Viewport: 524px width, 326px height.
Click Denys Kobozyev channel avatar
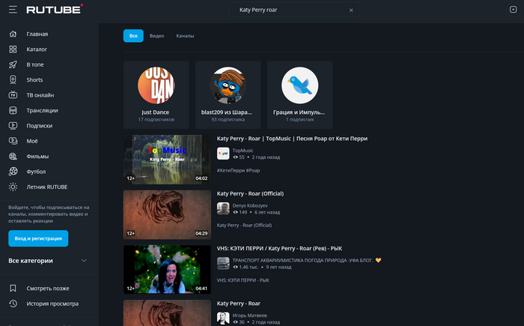click(x=223, y=208)
